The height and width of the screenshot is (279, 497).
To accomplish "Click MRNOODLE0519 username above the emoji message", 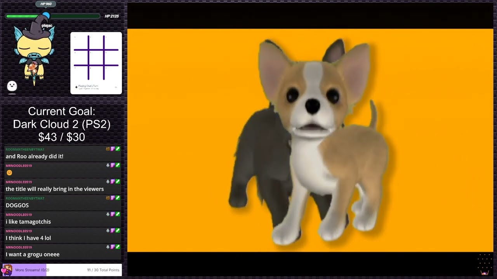I will (x=19, y=165).
